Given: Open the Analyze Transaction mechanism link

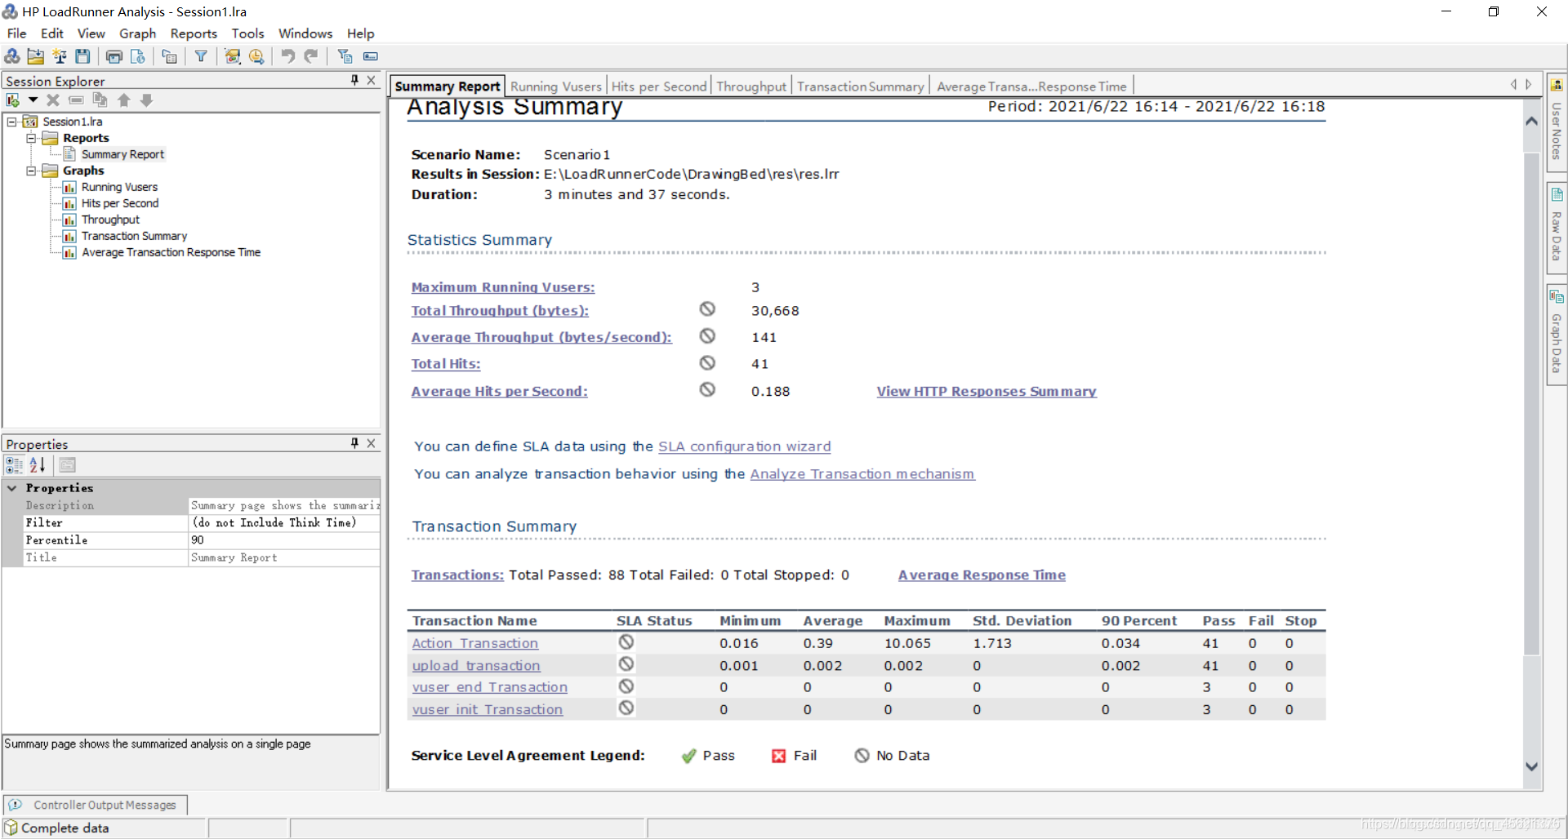Looking at the screenshot, I should pyautogui.click(x=862, y=474).
